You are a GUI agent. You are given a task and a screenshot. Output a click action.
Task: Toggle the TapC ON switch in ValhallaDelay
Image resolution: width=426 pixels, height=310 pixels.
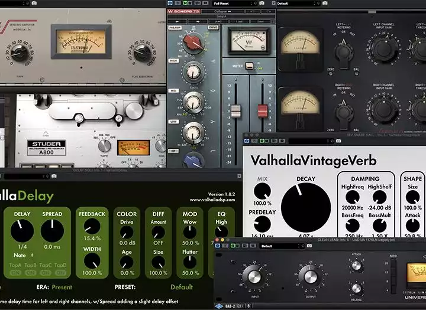pyautogui.click(x=46, y=273)
